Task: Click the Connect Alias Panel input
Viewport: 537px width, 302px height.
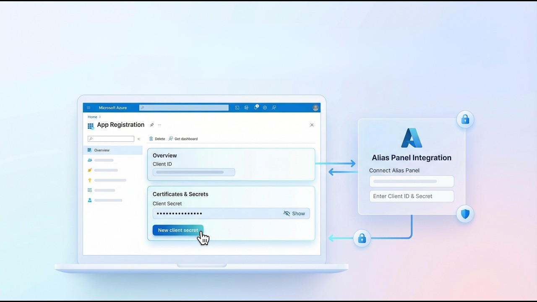Action: pos(412,181)
